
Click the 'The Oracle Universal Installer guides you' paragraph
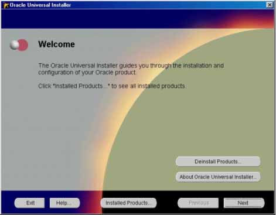(x=131, y=69)
